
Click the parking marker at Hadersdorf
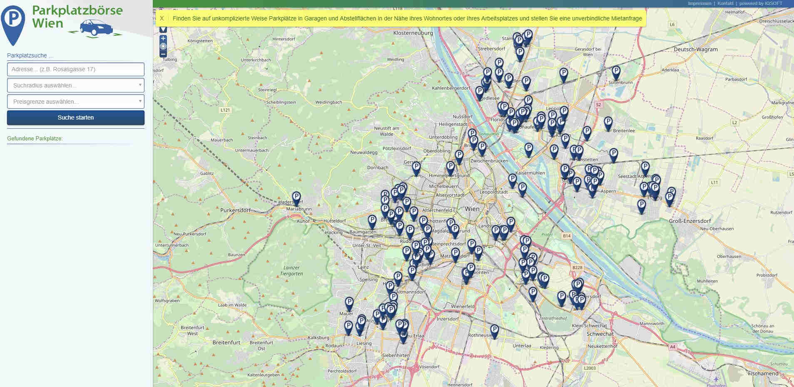(x=296, y=197)
